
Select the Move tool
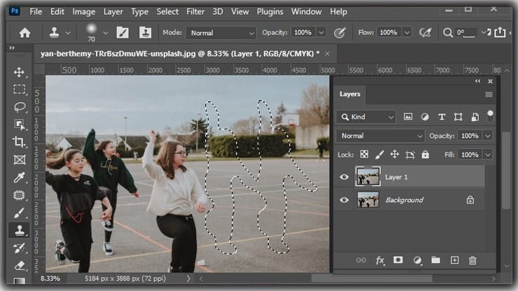(19, 72)
